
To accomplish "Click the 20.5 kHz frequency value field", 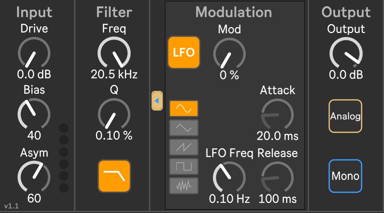I will coord(114,74).
